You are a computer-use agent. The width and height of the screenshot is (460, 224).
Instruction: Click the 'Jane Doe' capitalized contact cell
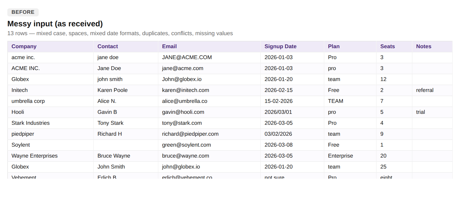point(126,69)
